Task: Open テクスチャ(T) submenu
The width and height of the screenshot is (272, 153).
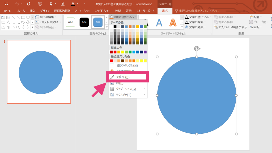Action: click(x=128, y=95)
